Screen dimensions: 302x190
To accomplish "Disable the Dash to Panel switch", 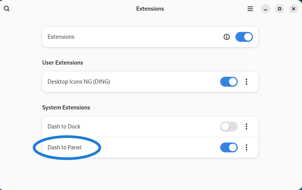I will [229, 147].
